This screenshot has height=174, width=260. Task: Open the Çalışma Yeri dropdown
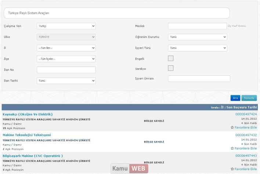(66, 26)
